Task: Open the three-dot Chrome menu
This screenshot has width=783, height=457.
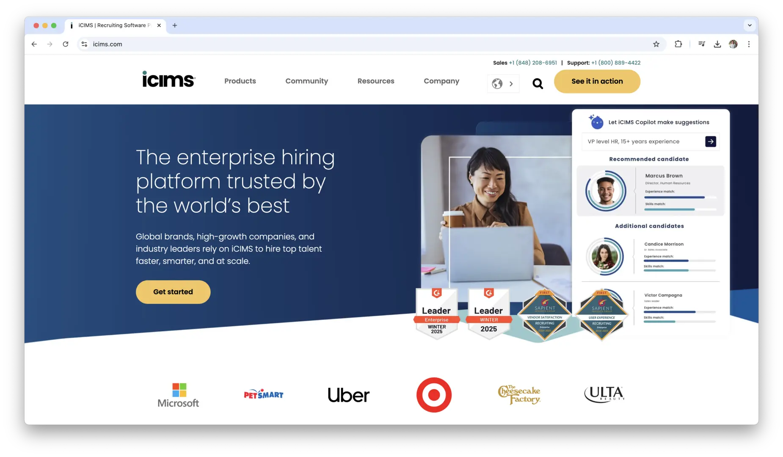Action: (749, 44)
